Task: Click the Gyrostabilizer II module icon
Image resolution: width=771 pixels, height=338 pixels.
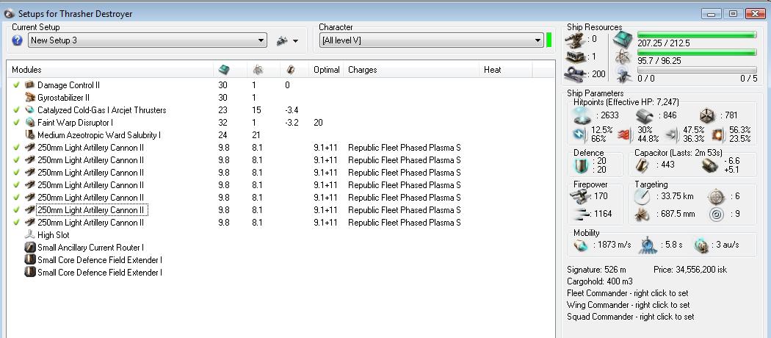Action: point(30,98)
